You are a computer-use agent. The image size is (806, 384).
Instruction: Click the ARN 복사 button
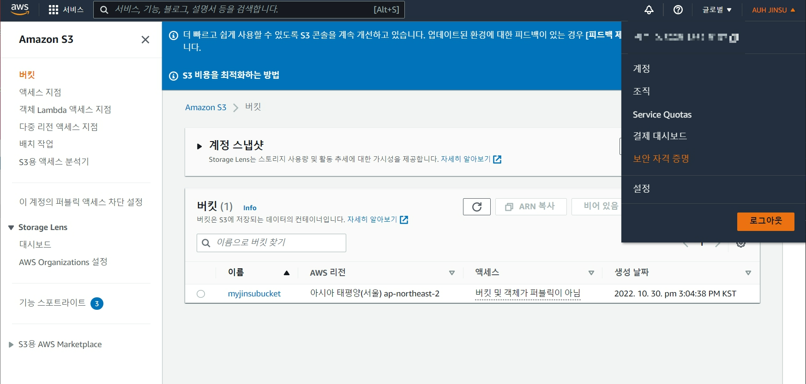pyautogui.click(x=531, y=207)
